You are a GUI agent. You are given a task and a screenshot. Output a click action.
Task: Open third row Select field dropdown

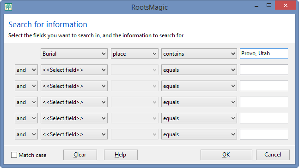click(x=74, y=86)
